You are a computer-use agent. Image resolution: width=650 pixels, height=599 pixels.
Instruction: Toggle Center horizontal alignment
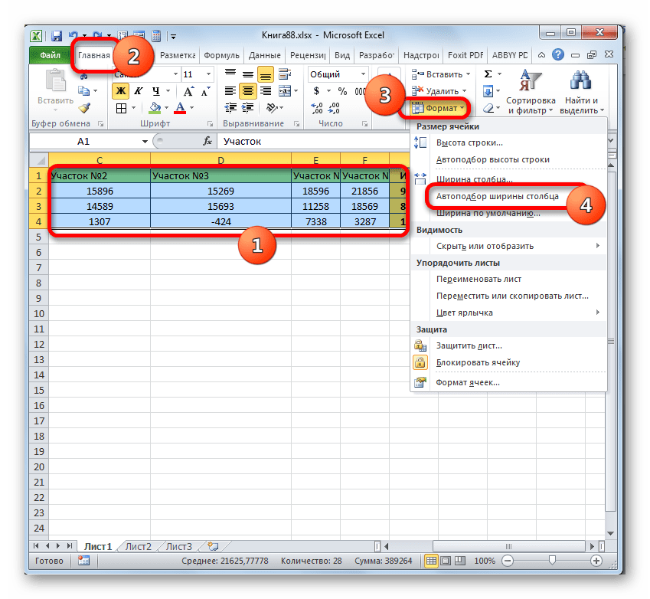click(247, 91)
